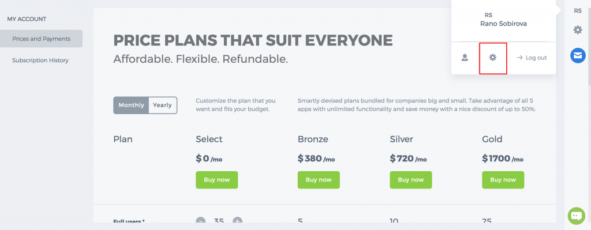Open the blue mail envelope icon
The image size is (591, 230).
tap(578, 56)
